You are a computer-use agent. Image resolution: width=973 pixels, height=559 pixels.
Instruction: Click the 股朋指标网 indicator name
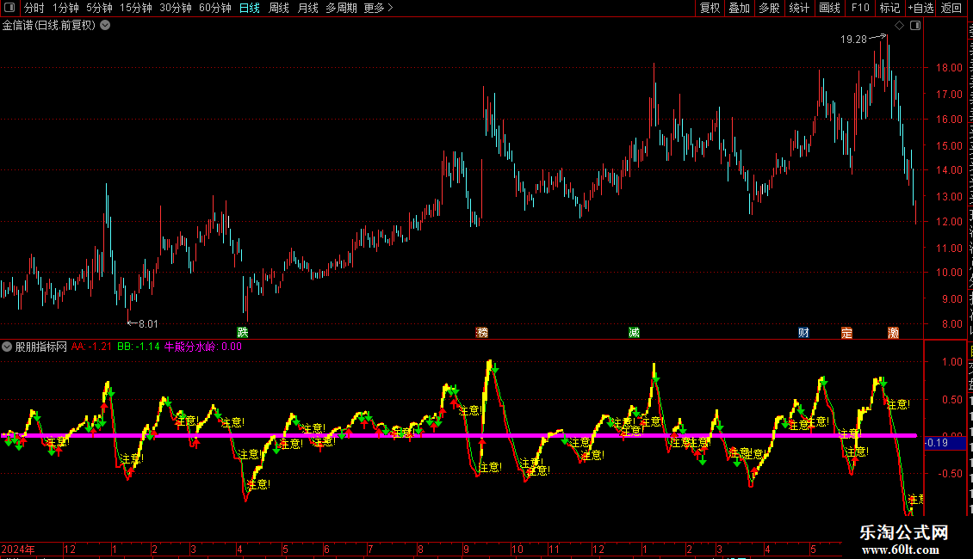tap(41, 347)
